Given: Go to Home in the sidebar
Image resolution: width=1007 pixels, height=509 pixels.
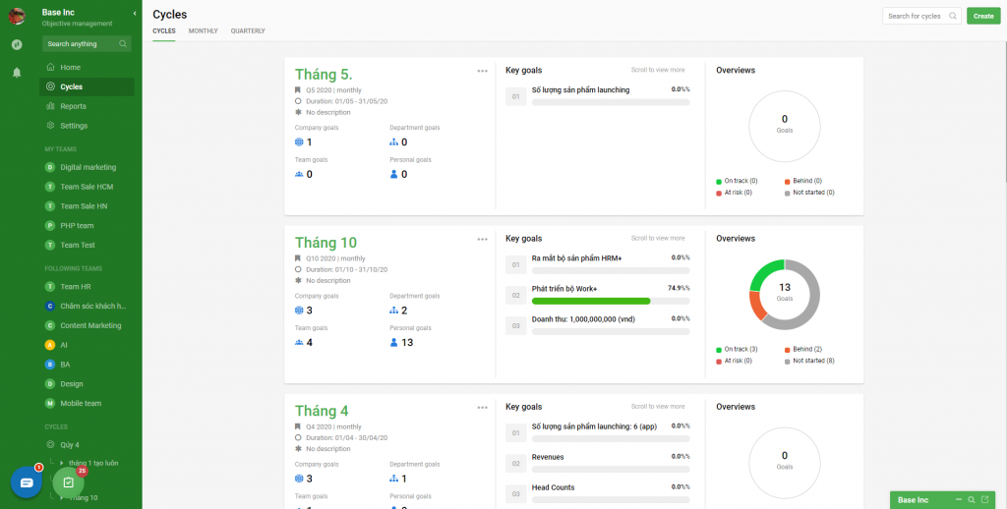Looking at the screenshot, I should 70,67.
